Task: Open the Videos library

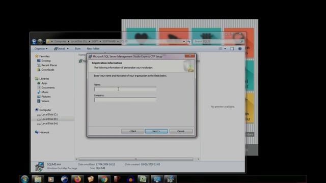Action: pyautogui.click(x=45, y=101)
